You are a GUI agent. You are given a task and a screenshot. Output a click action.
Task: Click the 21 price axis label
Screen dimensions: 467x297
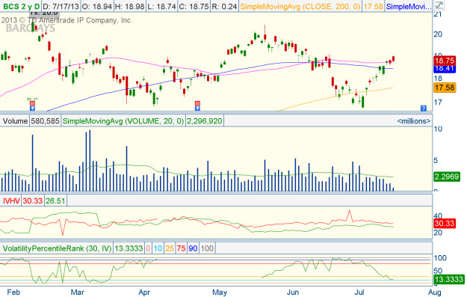pyautogui.click(x=438, y=14)
